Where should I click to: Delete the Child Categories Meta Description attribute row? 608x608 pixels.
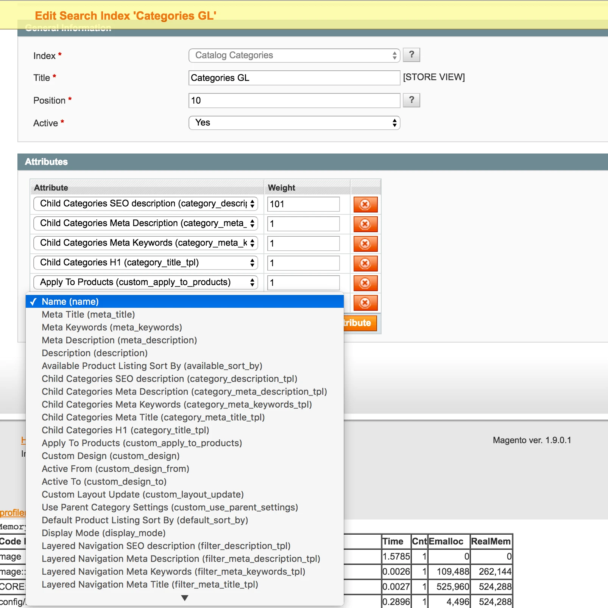(x=365, y=224)
